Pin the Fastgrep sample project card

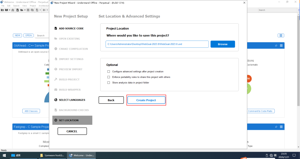pos(276,127)
